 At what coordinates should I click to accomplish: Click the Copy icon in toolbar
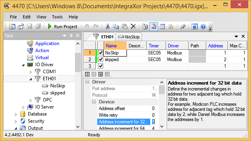click(116, 26)
